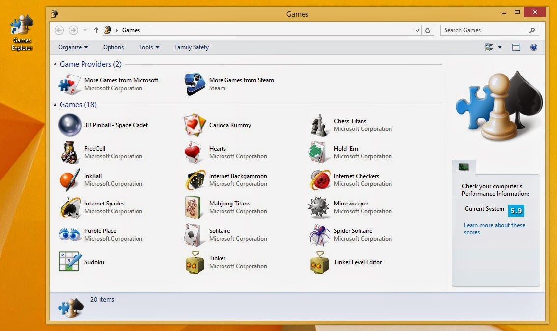Open the help question mark icon
This screenshot has height=331, width=557.
coord(533,47)
